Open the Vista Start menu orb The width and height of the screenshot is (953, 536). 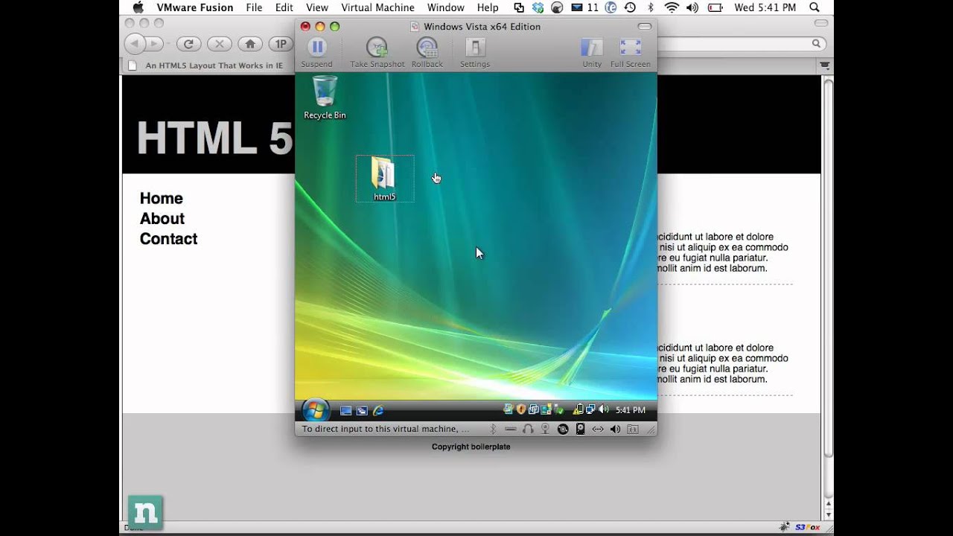315,410
